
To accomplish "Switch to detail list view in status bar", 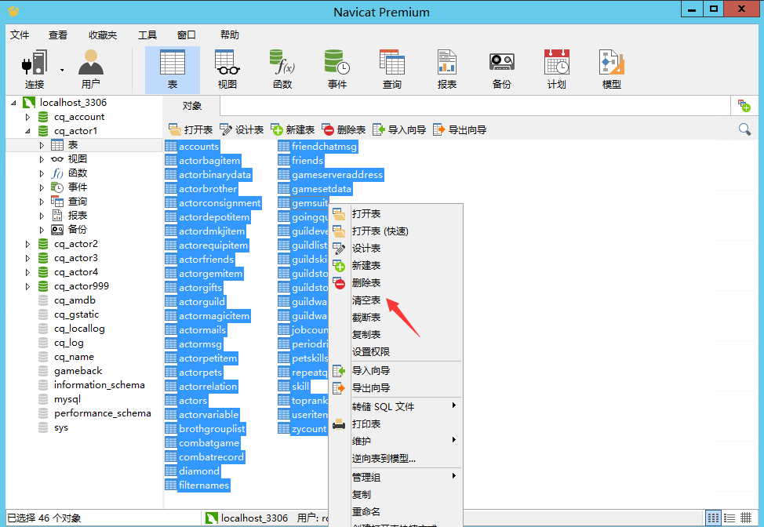I will point(729,518).
